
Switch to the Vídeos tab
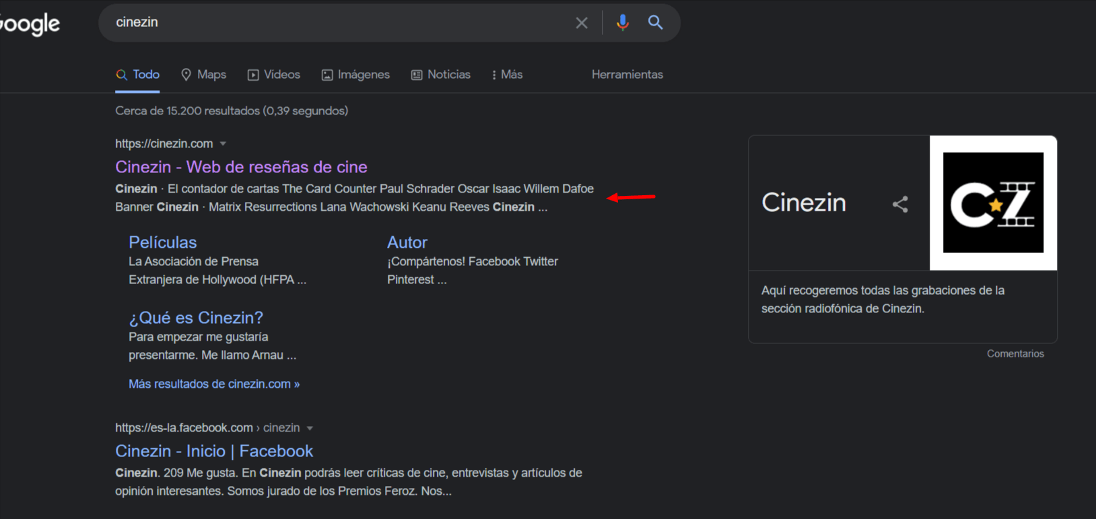(273, 75)
